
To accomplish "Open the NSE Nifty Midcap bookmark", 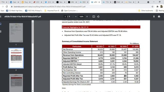I will point(34,11).
